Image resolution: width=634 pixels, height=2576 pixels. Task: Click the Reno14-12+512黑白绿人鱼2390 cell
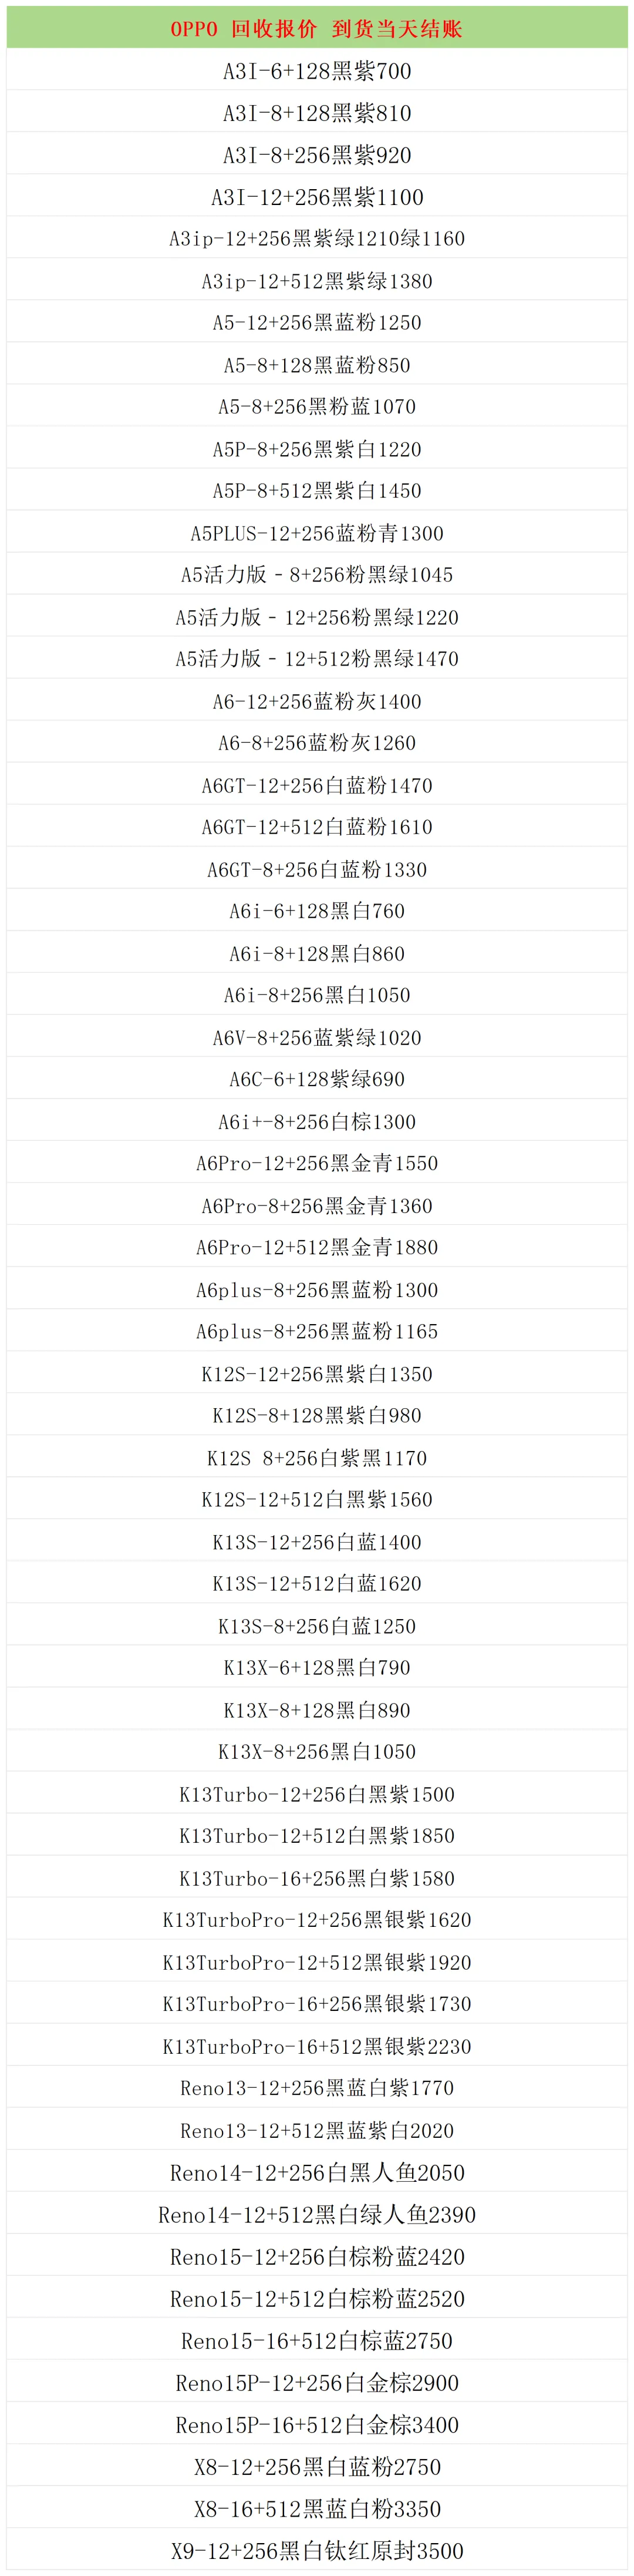click(x=317, y=2213)
